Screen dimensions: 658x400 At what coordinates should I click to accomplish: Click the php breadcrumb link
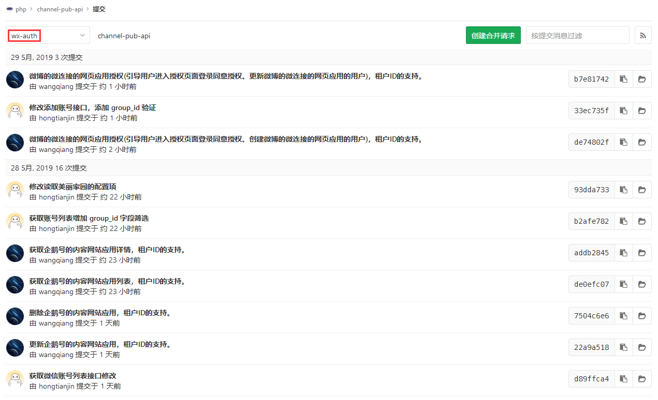click(x=21, y=9)
